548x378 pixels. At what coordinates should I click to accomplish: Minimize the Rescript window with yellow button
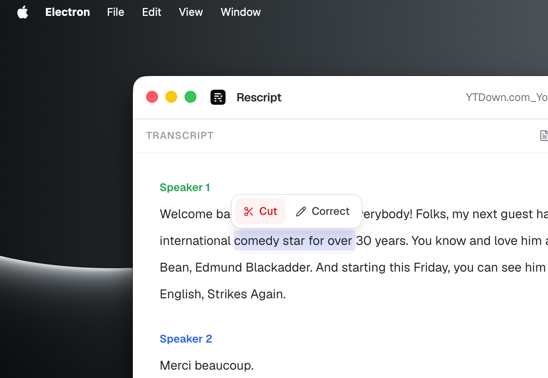pos(171,97)
